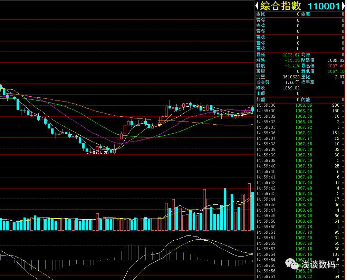Select the 14:59:38 tick at 1067.65

pos(300,144)
